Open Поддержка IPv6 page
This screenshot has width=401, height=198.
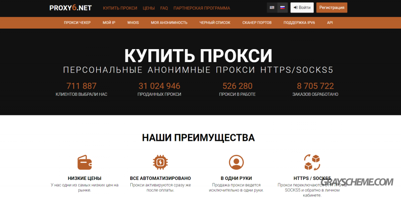pyautogui.click(x=299, y=23)
